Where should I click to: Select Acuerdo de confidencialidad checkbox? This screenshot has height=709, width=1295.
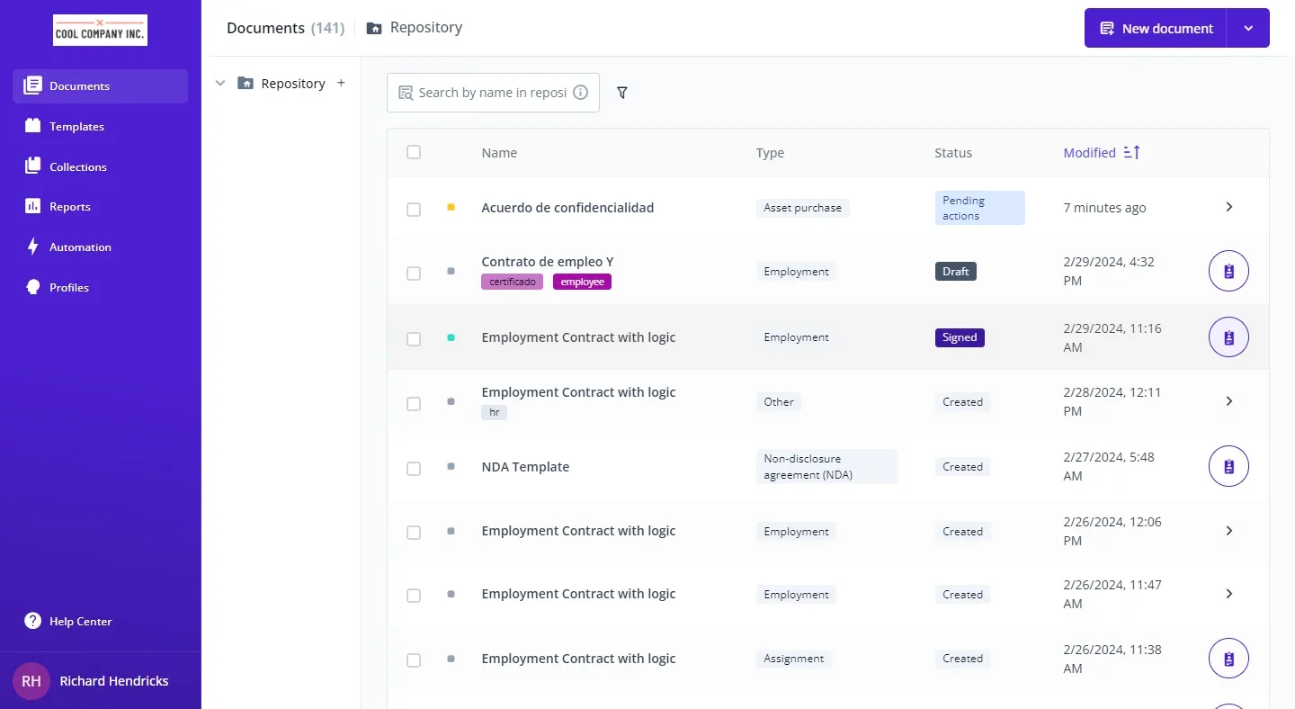[x=414, y=209]
